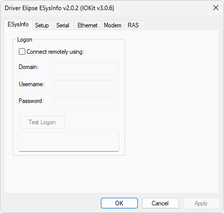Viewport: 224px width, 213px height.
Task: Open the Ethernet tab
Action: click(x=87, y=25)
